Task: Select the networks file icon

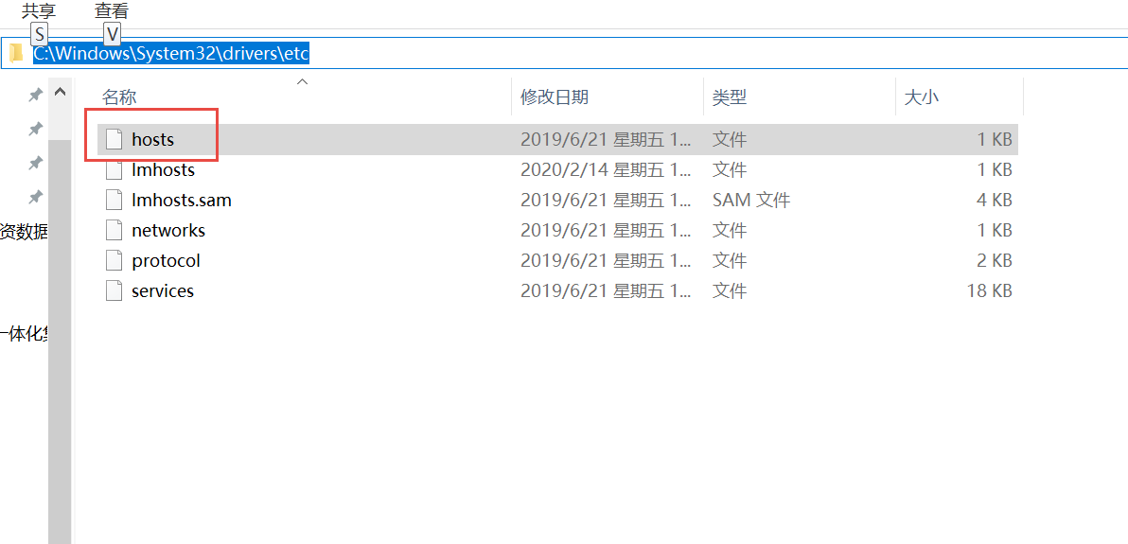Action: pyautogui.click(x=115, y=231)
